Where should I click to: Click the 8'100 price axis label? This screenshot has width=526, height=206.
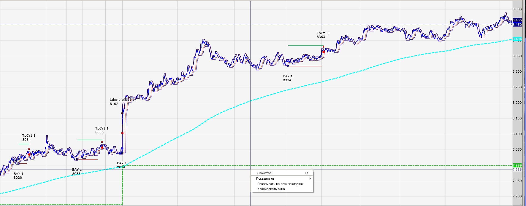[517, 134]
